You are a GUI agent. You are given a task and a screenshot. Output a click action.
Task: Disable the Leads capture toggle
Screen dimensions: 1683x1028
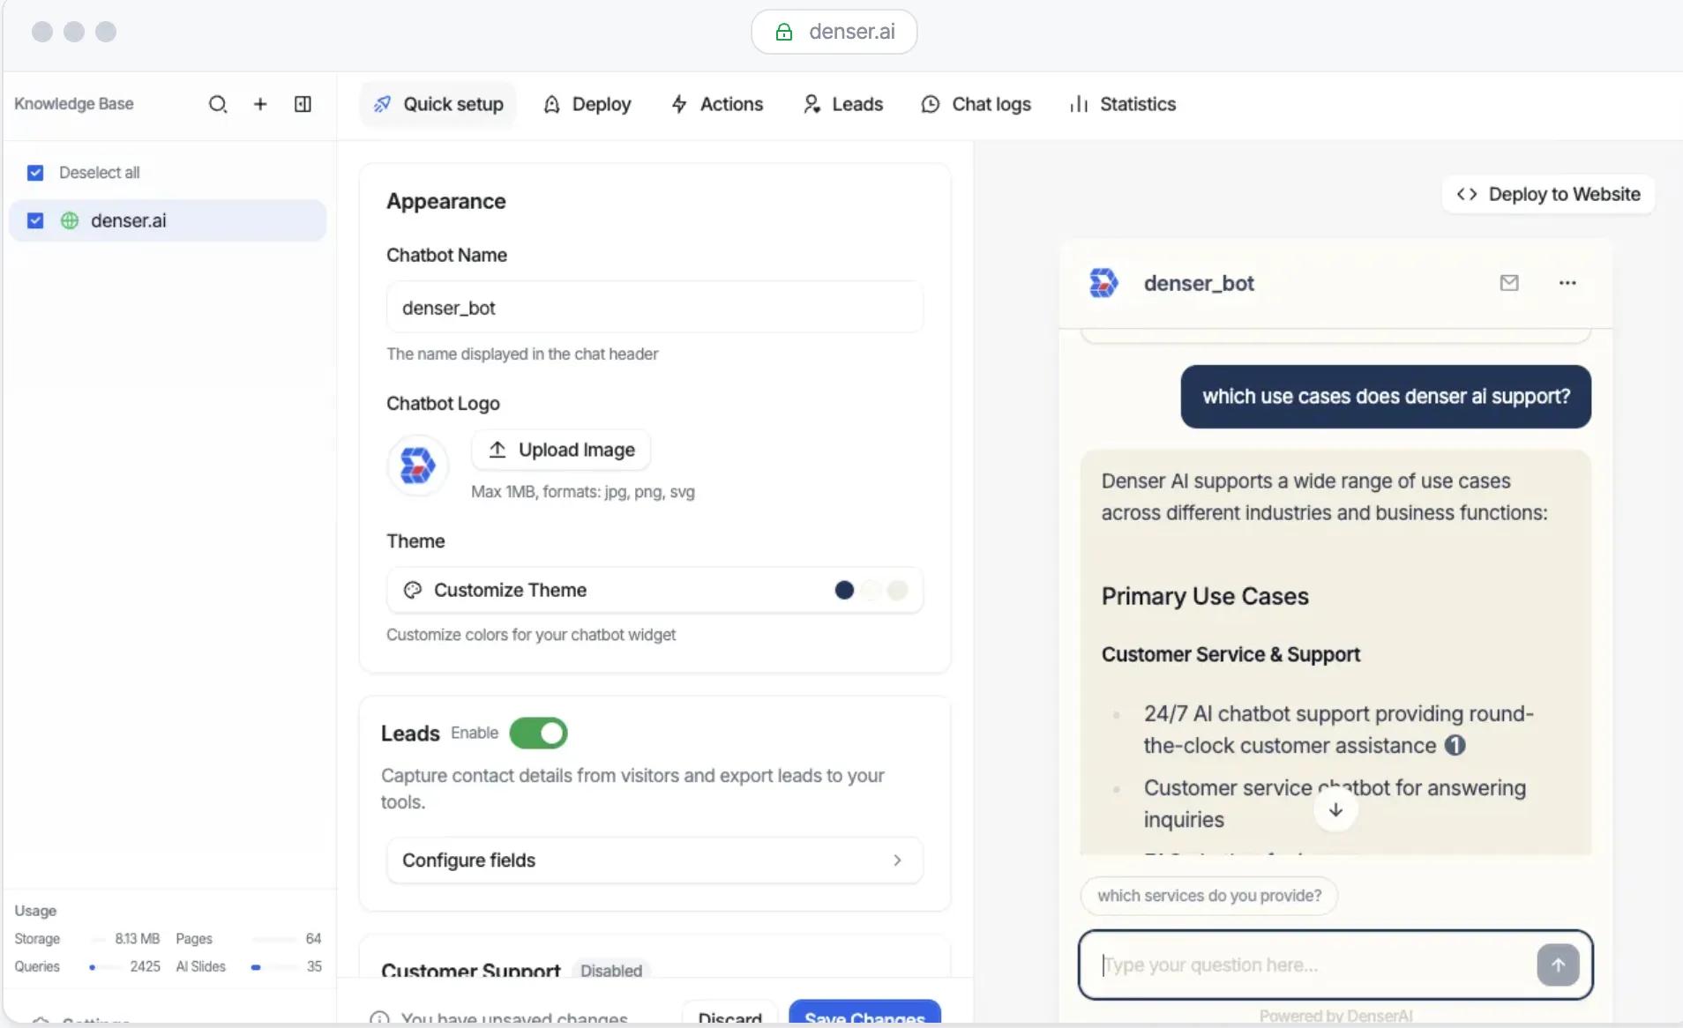coord(539,733)
